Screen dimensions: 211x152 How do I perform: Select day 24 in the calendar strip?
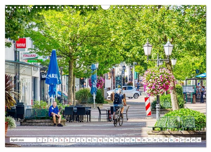[x=166, y=140]
